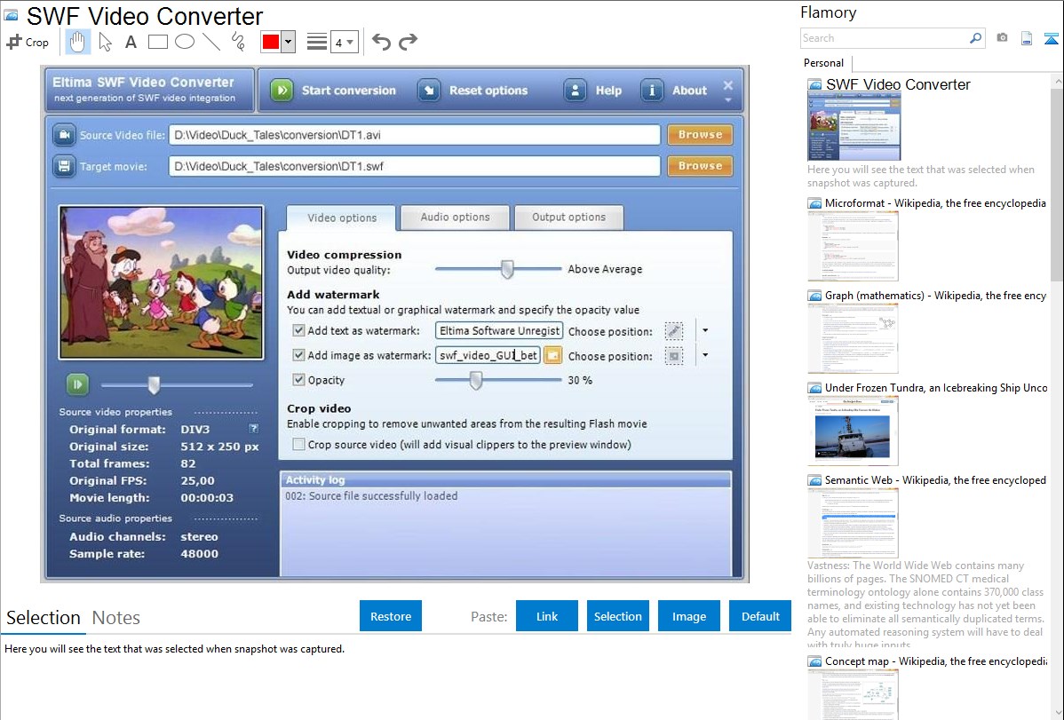Screen dimensions: 1064x720
Task: Switch to the Audio options tab
Action: 455,218
